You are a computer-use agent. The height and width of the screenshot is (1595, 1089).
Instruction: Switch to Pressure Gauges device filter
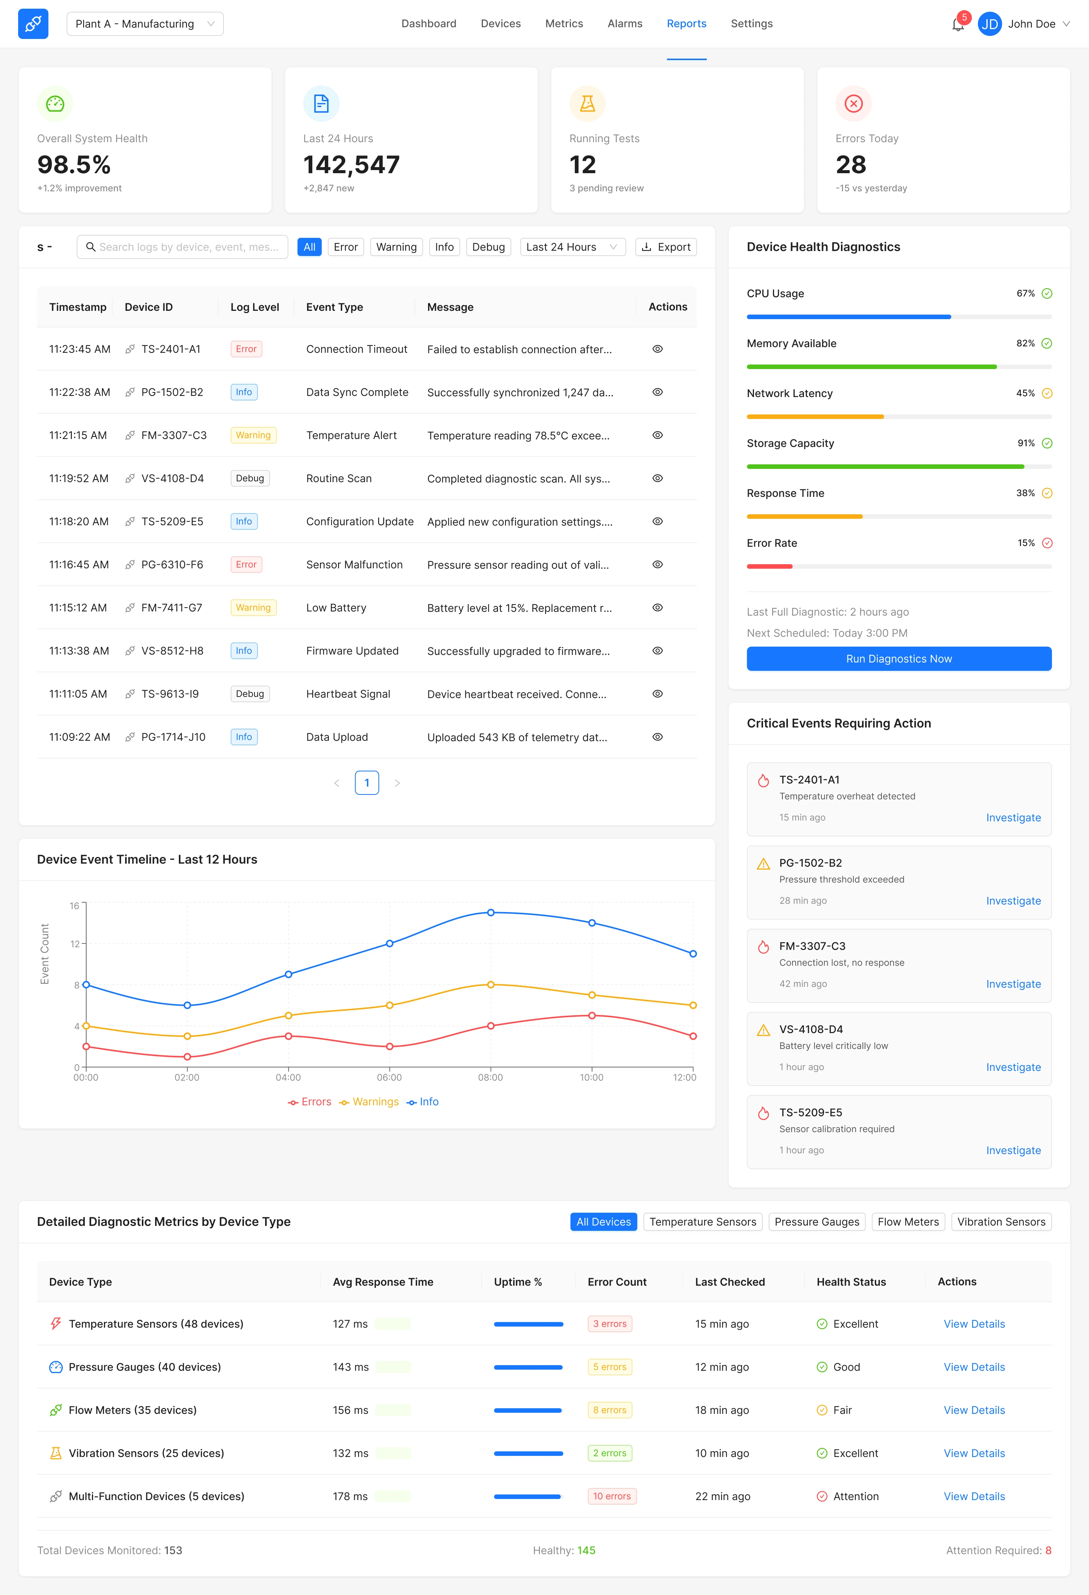click(x=816, y=1222)
